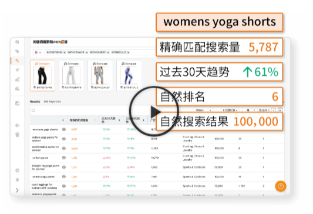
Task: Select the Compare card with blue patterned leggings
Action: (x=129, y=75)
